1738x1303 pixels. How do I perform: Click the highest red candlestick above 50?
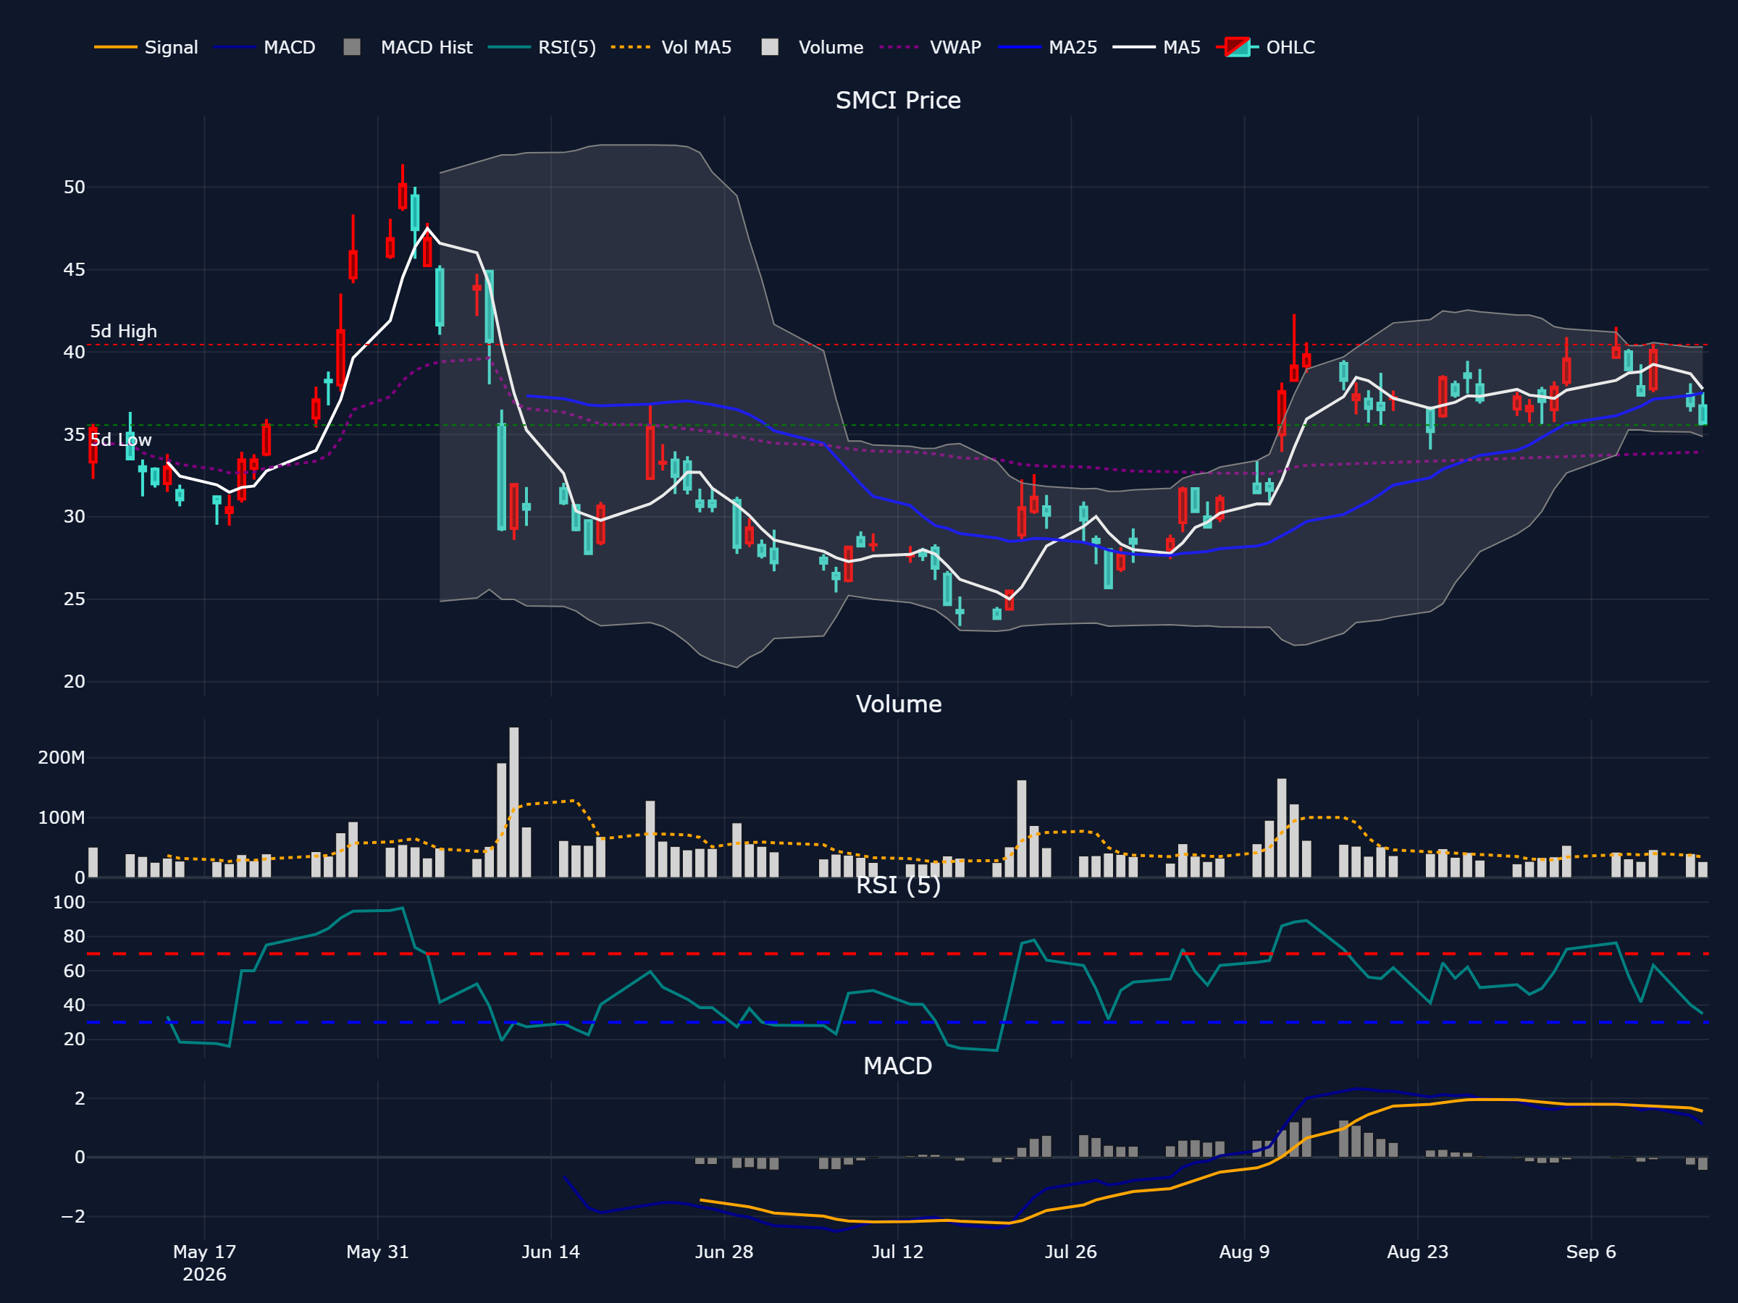point(403,195)
